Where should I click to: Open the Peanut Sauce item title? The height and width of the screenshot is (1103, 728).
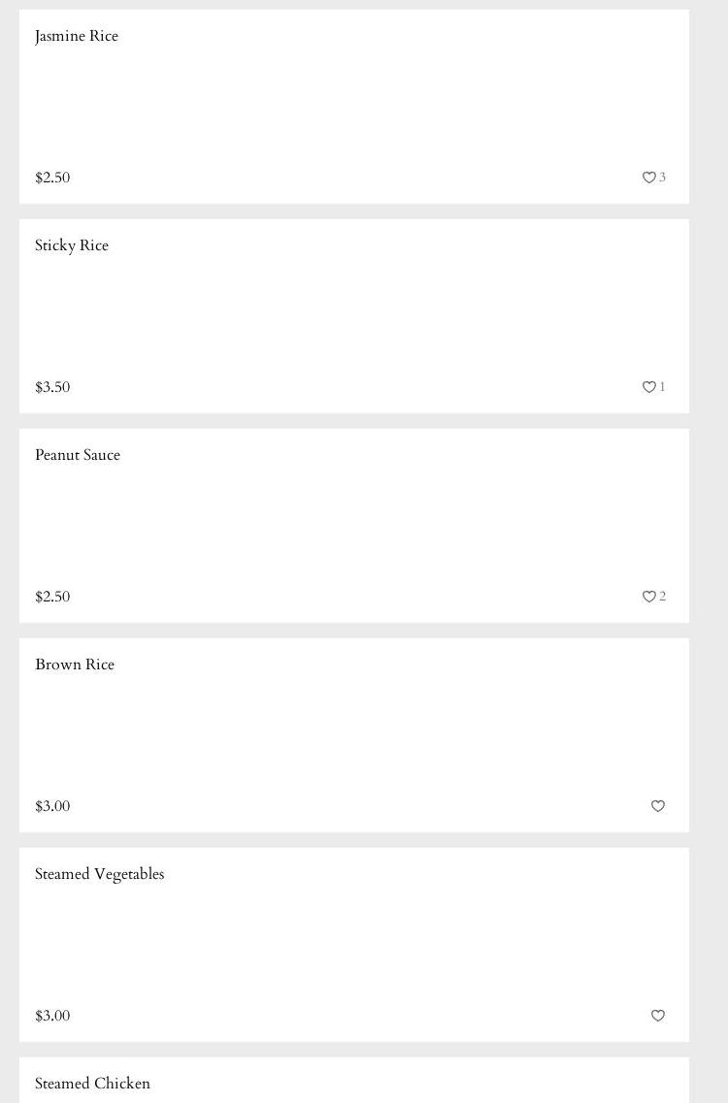pyautogui.click(x=78, y=455)
